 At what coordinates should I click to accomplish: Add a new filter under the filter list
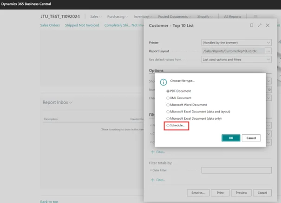click(x=158, y=152)
